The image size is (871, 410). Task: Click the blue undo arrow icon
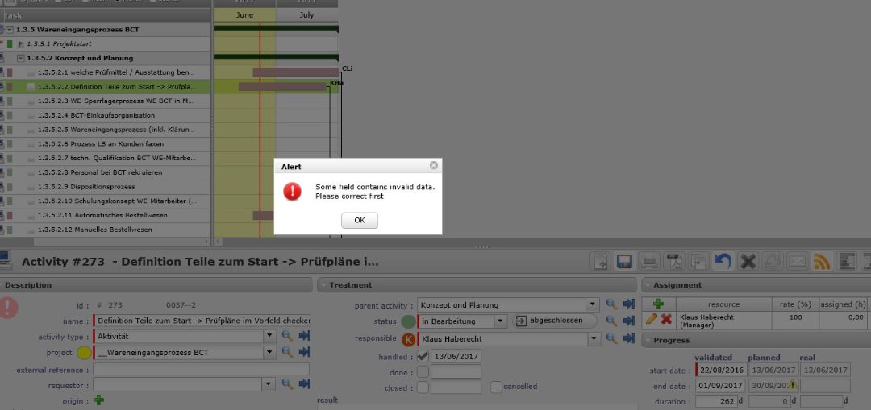tap(723, 261)
